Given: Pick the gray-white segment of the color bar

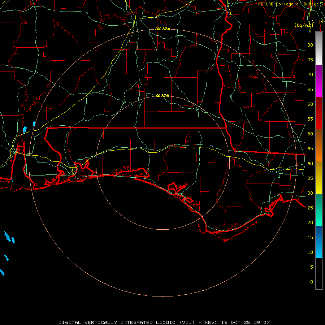Looking at the screenshot, I should pos(319,48).
